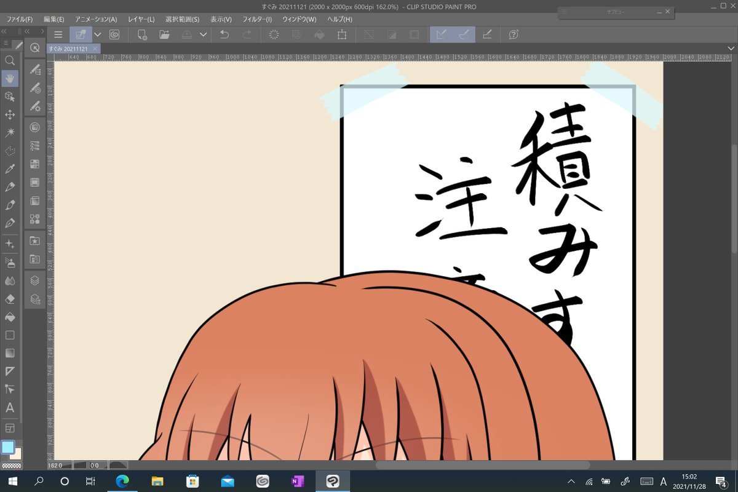Select the Blend tool
Viewport: 738px width, 492px height.
(x=10, y=280)
